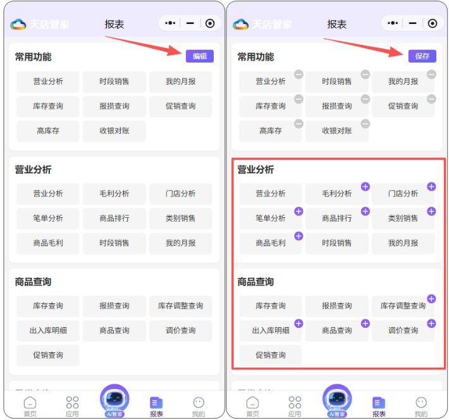Tap the AI管家 robot icon in the 编辑 screen
449x420 pixels.
click(114, 400)
